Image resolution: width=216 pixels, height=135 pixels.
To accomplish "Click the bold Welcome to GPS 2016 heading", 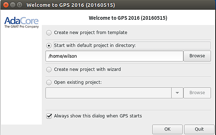I will coord(128,18).
